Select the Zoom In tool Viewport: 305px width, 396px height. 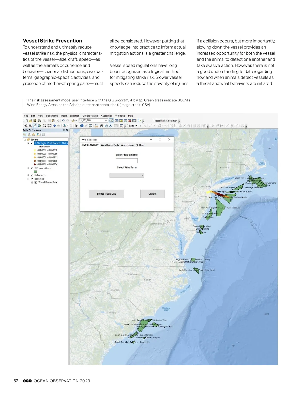click(26, 126)
